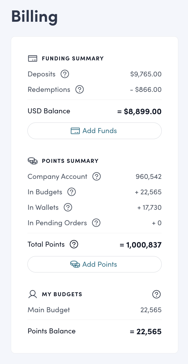Click the card icon inside Add Funds button

tap(75, 130)
